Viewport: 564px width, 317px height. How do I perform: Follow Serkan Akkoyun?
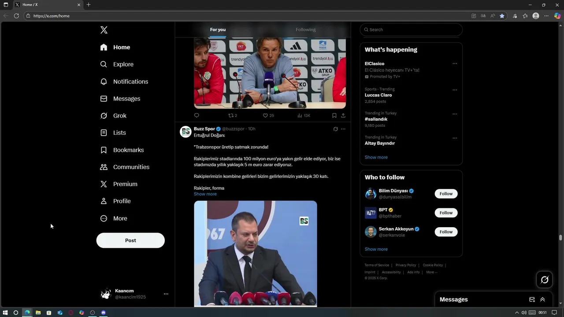click(446, 232)
